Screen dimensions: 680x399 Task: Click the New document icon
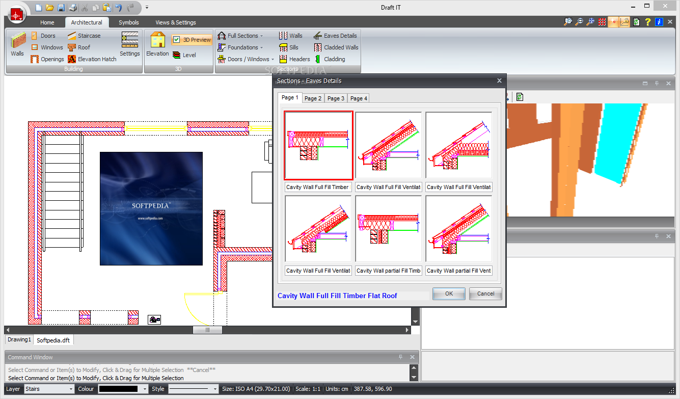click(39, 8)
